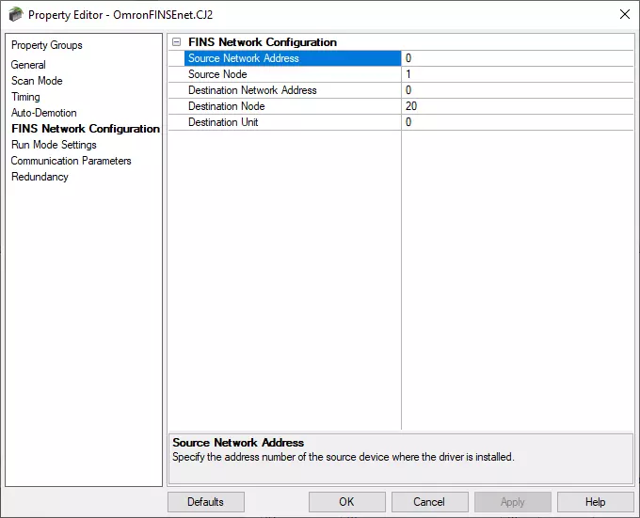Select the Destination Node property label

click(227, 106)
